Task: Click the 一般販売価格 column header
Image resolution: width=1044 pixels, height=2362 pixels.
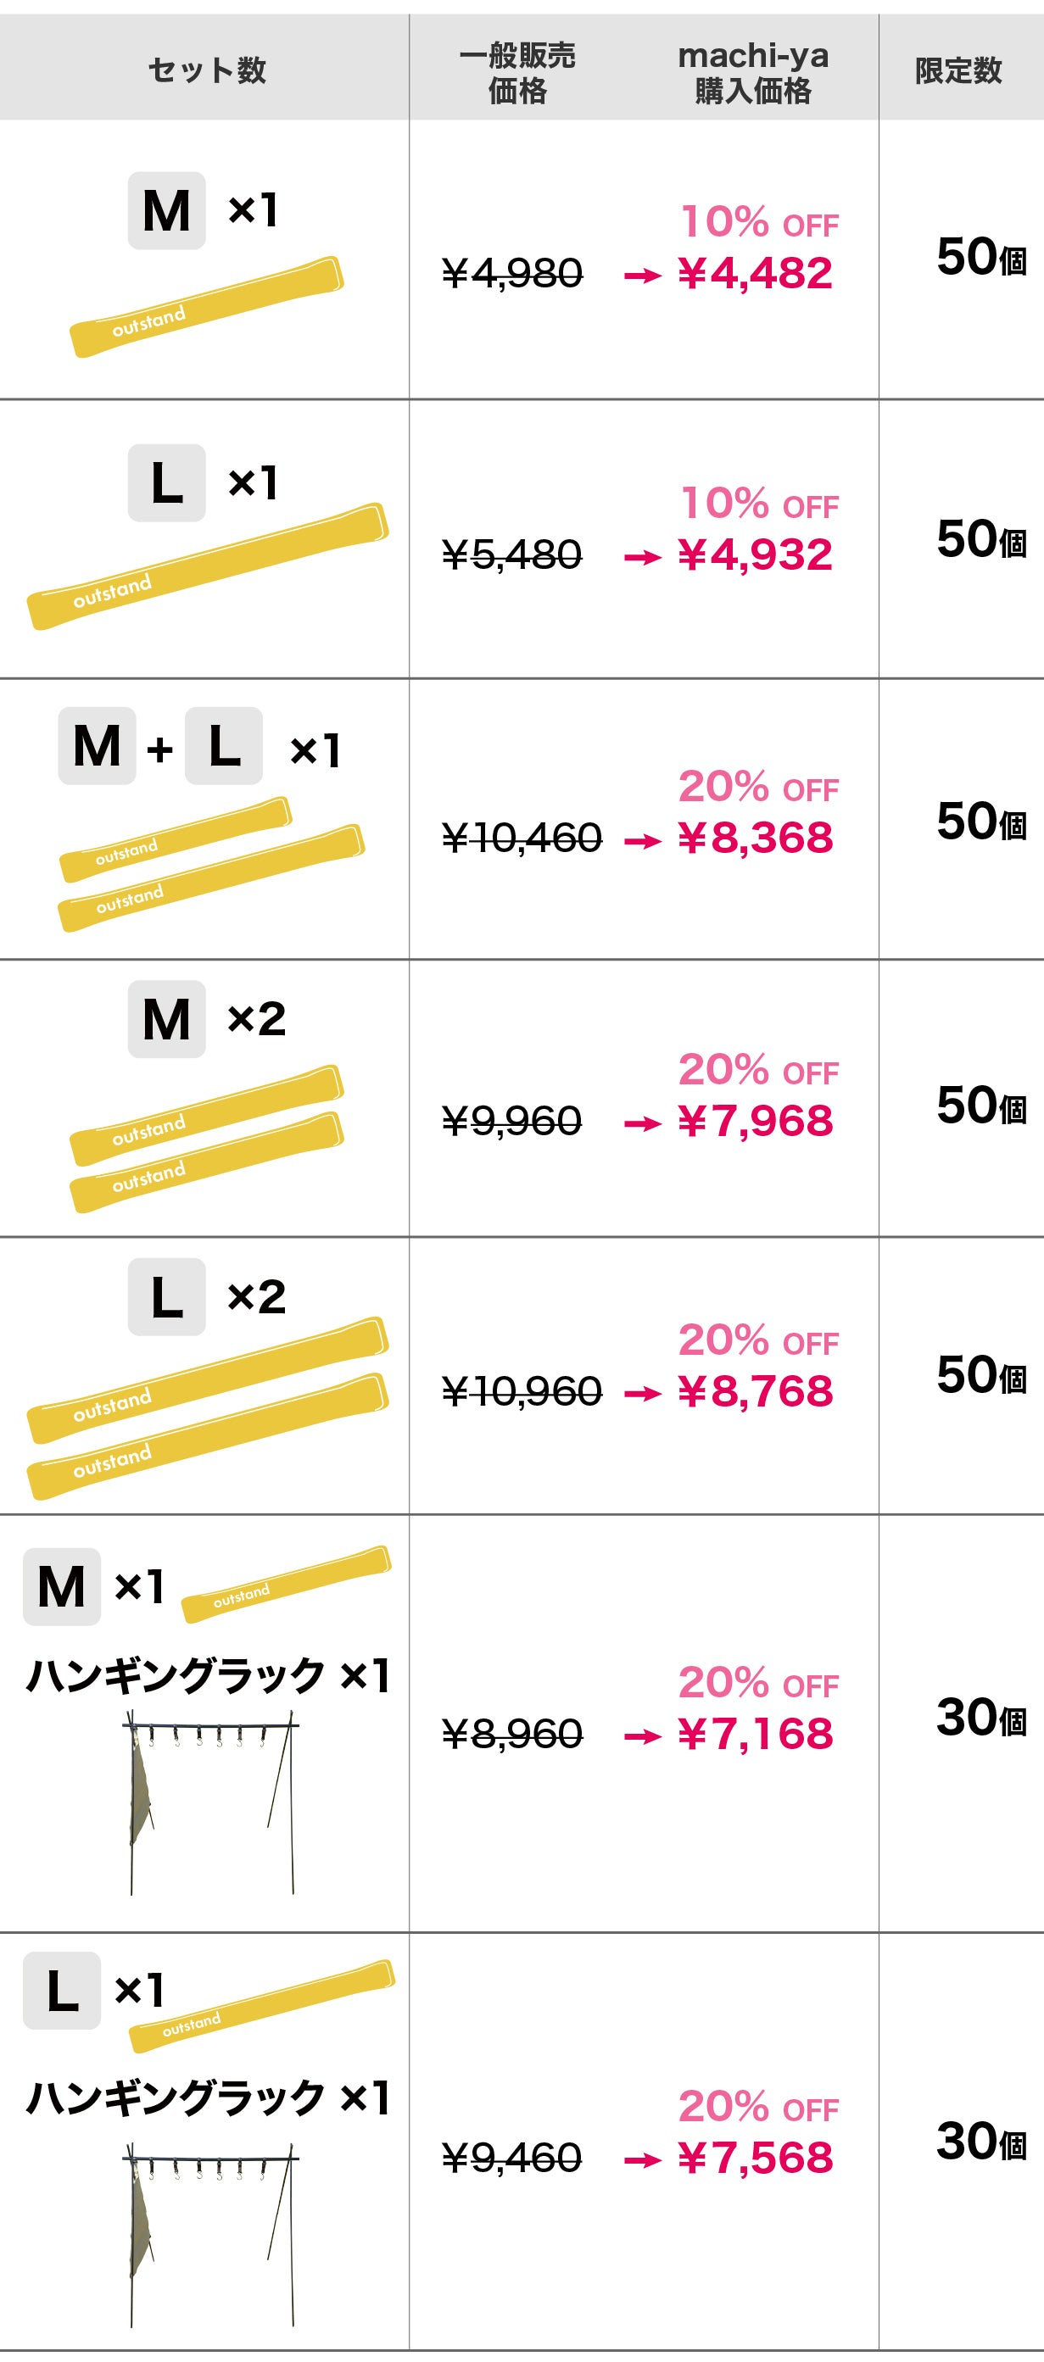Action: (517, 72)
